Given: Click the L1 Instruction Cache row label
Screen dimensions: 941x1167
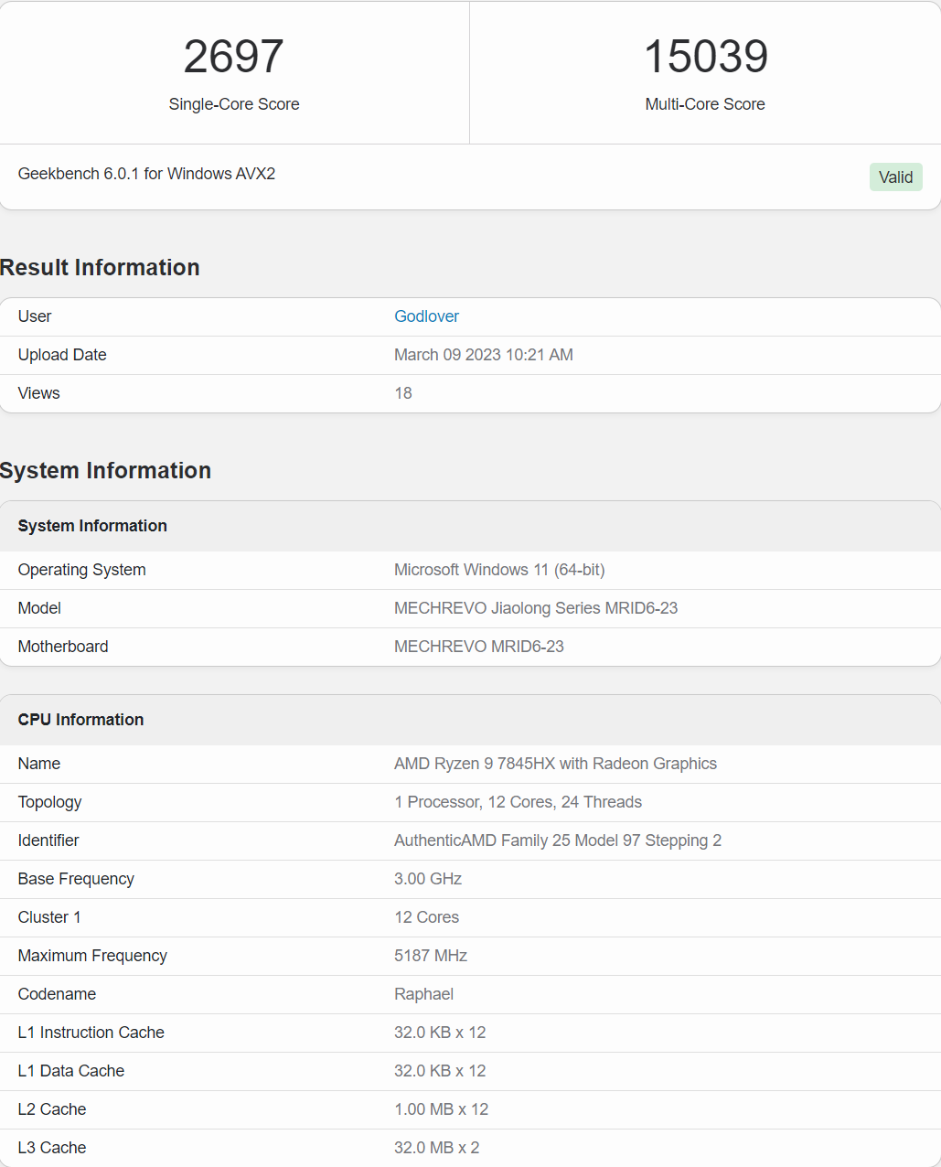Looking at the screenshot, I should click(x=91, y=1033).
